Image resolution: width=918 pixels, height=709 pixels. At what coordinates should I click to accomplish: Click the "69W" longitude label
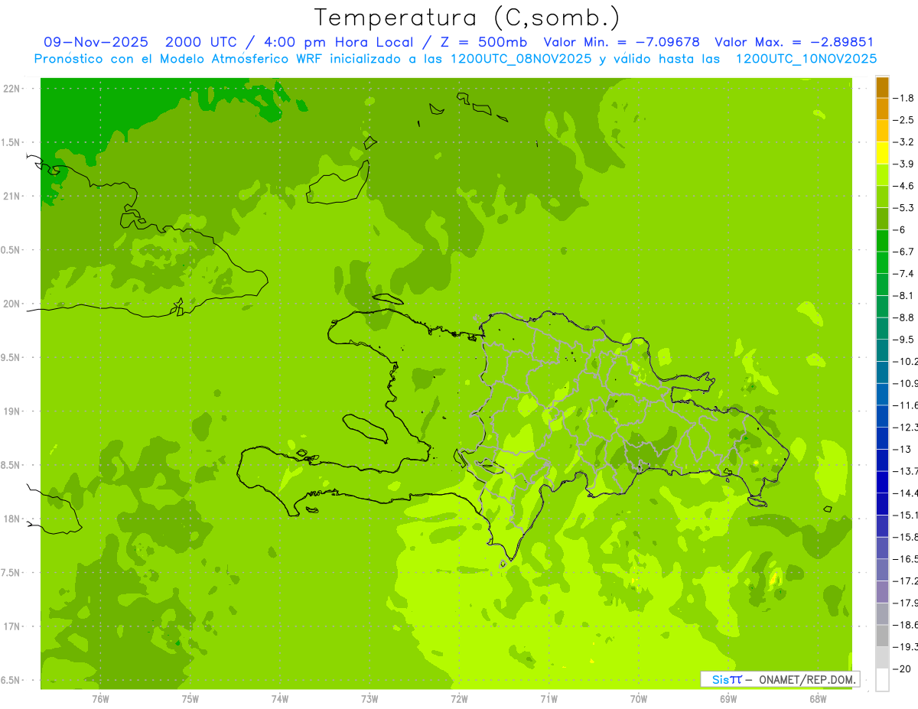(728, 698)
